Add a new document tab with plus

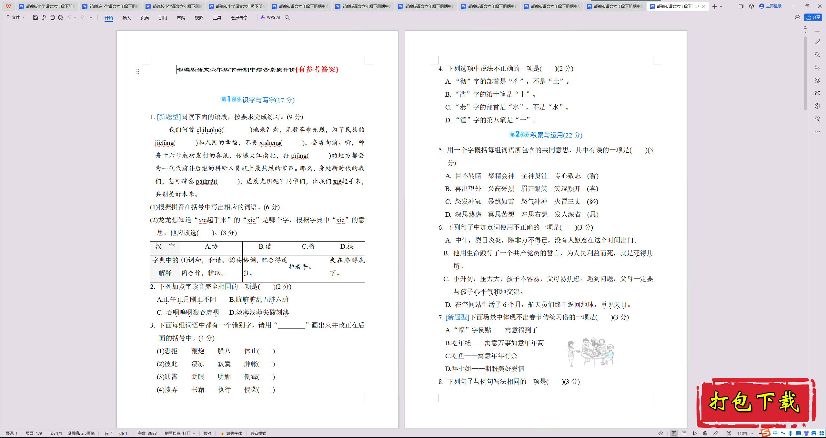(x=715, y=6)
